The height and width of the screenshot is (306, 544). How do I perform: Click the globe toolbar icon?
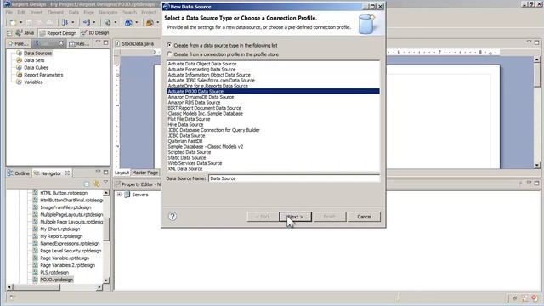coord(108,22)
